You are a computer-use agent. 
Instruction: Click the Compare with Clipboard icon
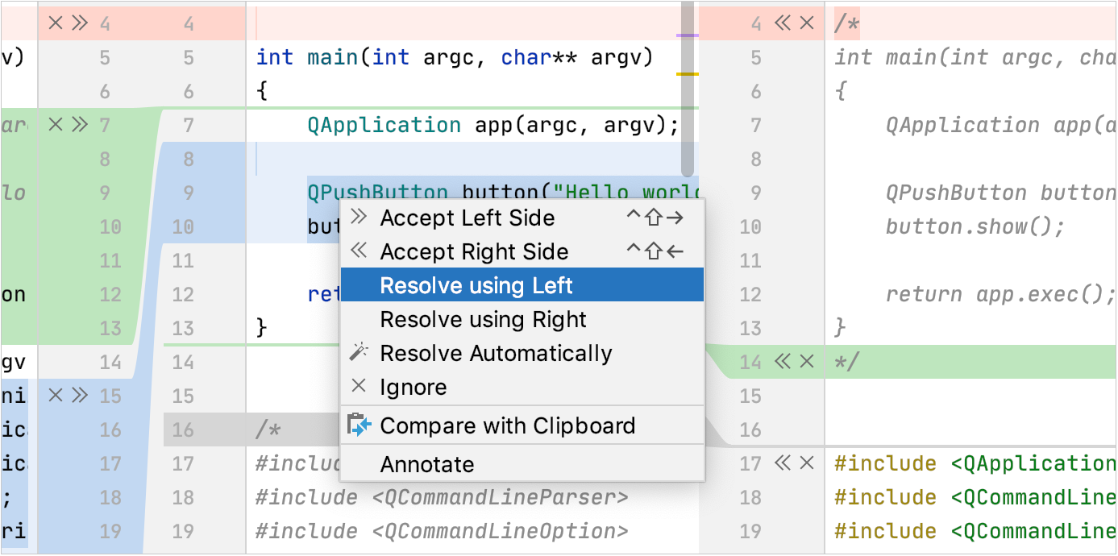tap(360, 425)
